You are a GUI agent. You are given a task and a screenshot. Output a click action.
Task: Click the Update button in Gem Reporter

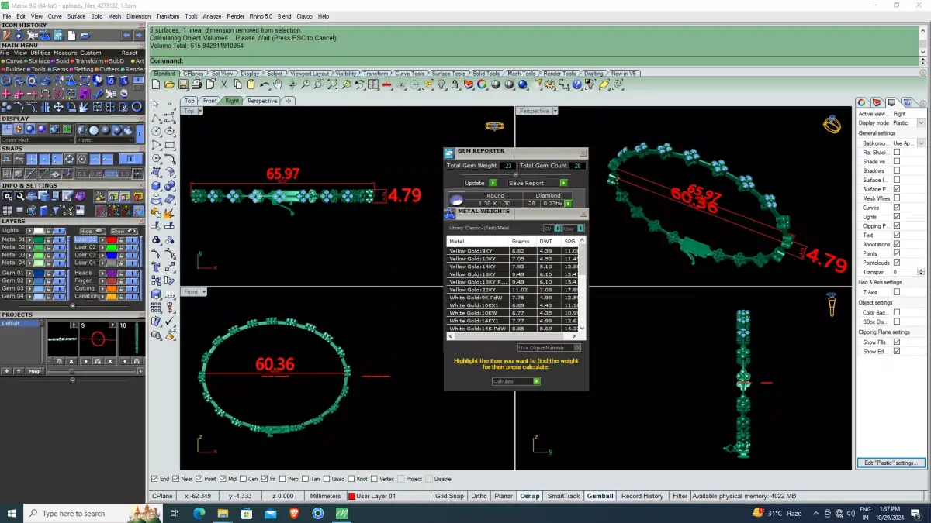[x=480, y=183]
